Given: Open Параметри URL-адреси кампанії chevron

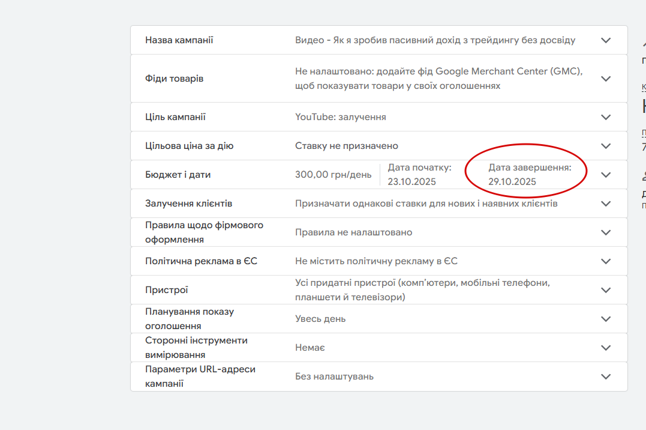Looking at the screenshot, I should pos(606,377).
